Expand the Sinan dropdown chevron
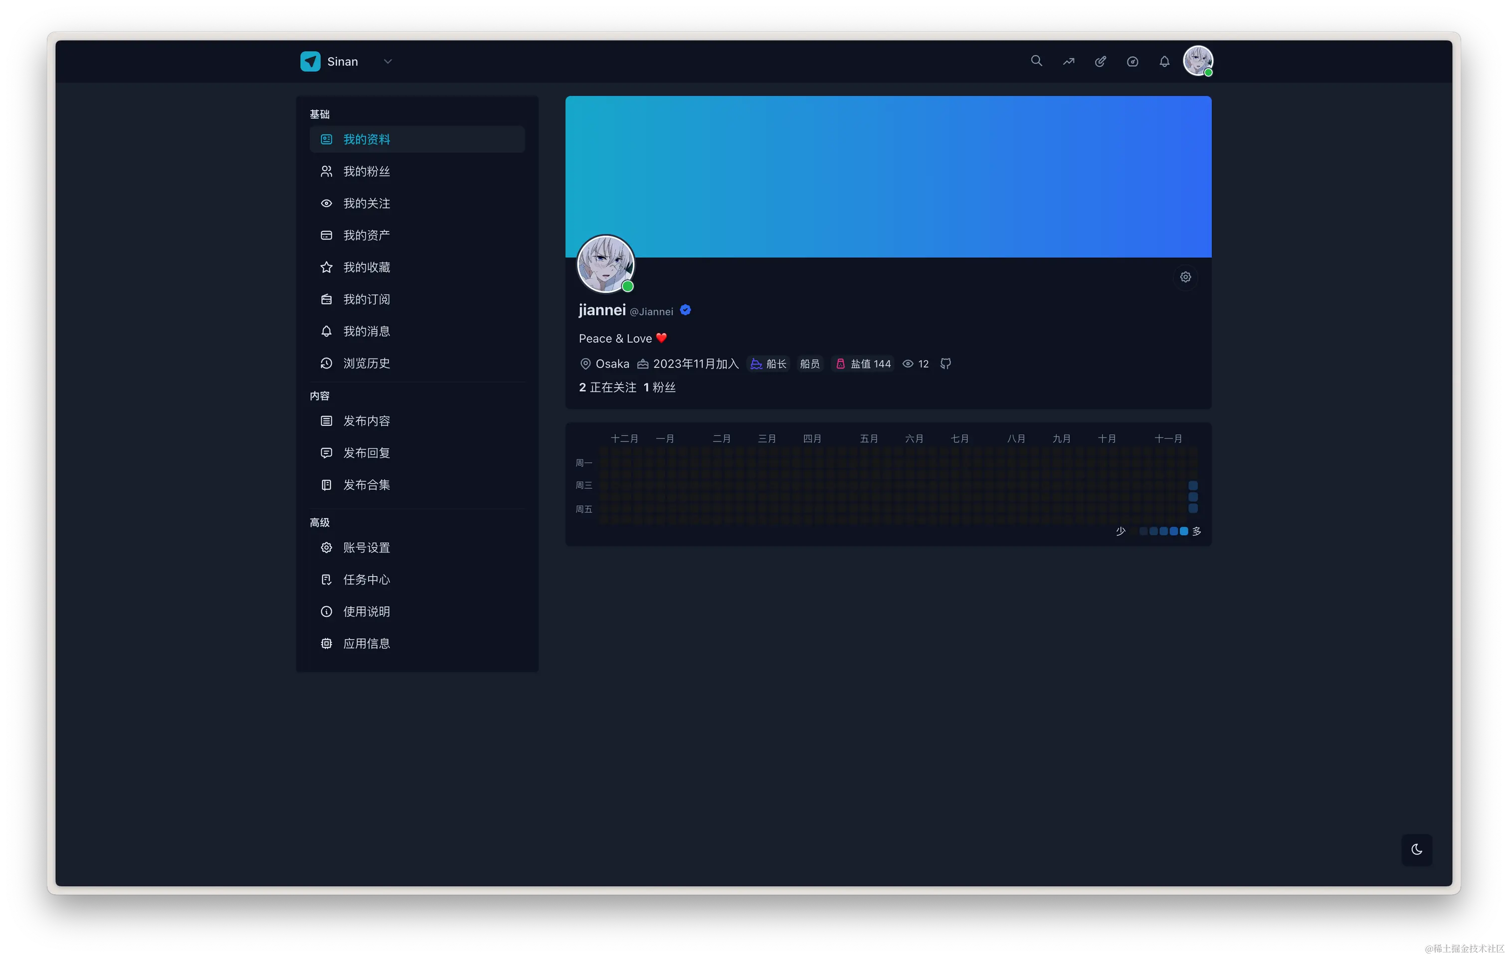This screenshot has width=1508, height=957. (387, 61)
